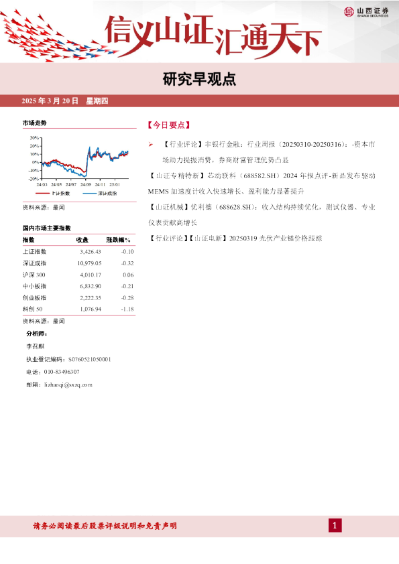Click the page number 1 badge

[x=335, y=526]
